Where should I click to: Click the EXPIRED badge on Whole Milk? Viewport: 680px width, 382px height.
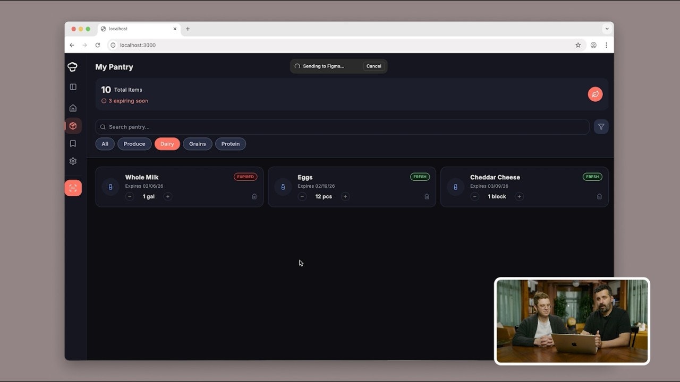coord(245,177)
